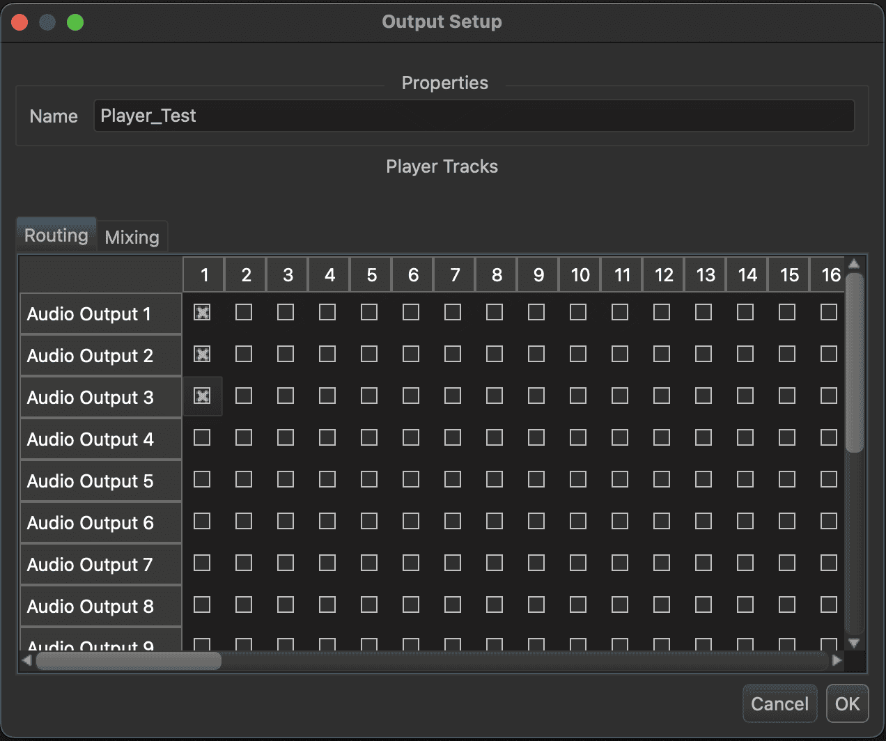Switch to the Mixing tab
The width and height of the screenshot is (886, 741).
pos(132,237)
